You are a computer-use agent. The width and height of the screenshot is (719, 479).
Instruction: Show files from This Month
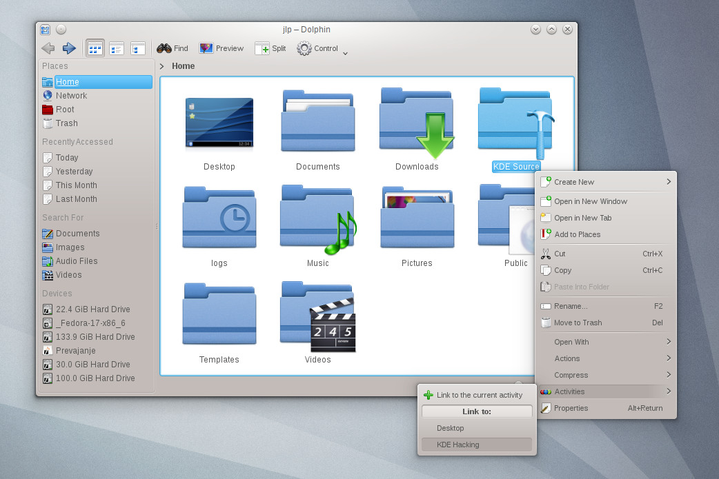[x=97, y=185]
